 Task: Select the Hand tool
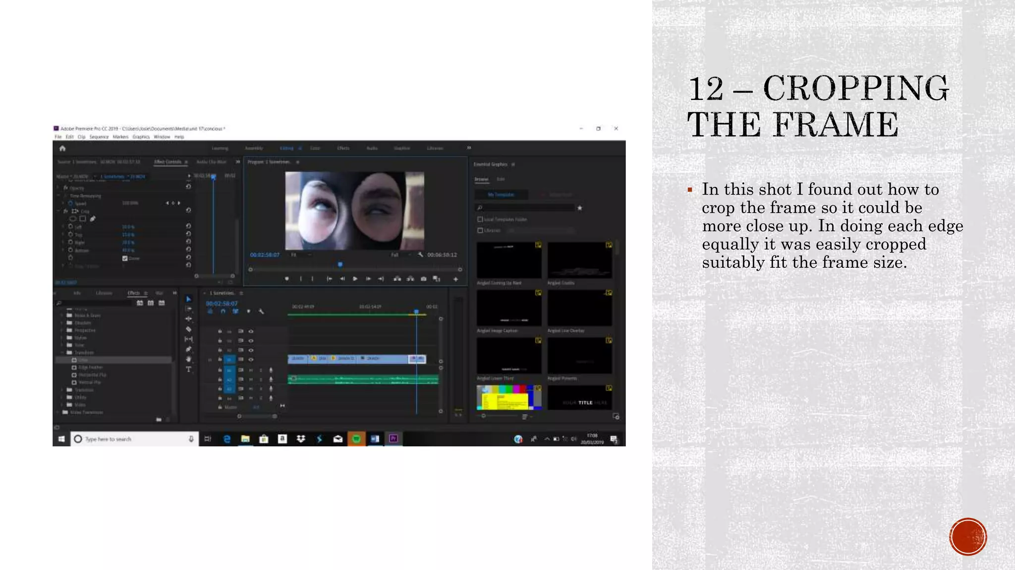coord(188,359)
